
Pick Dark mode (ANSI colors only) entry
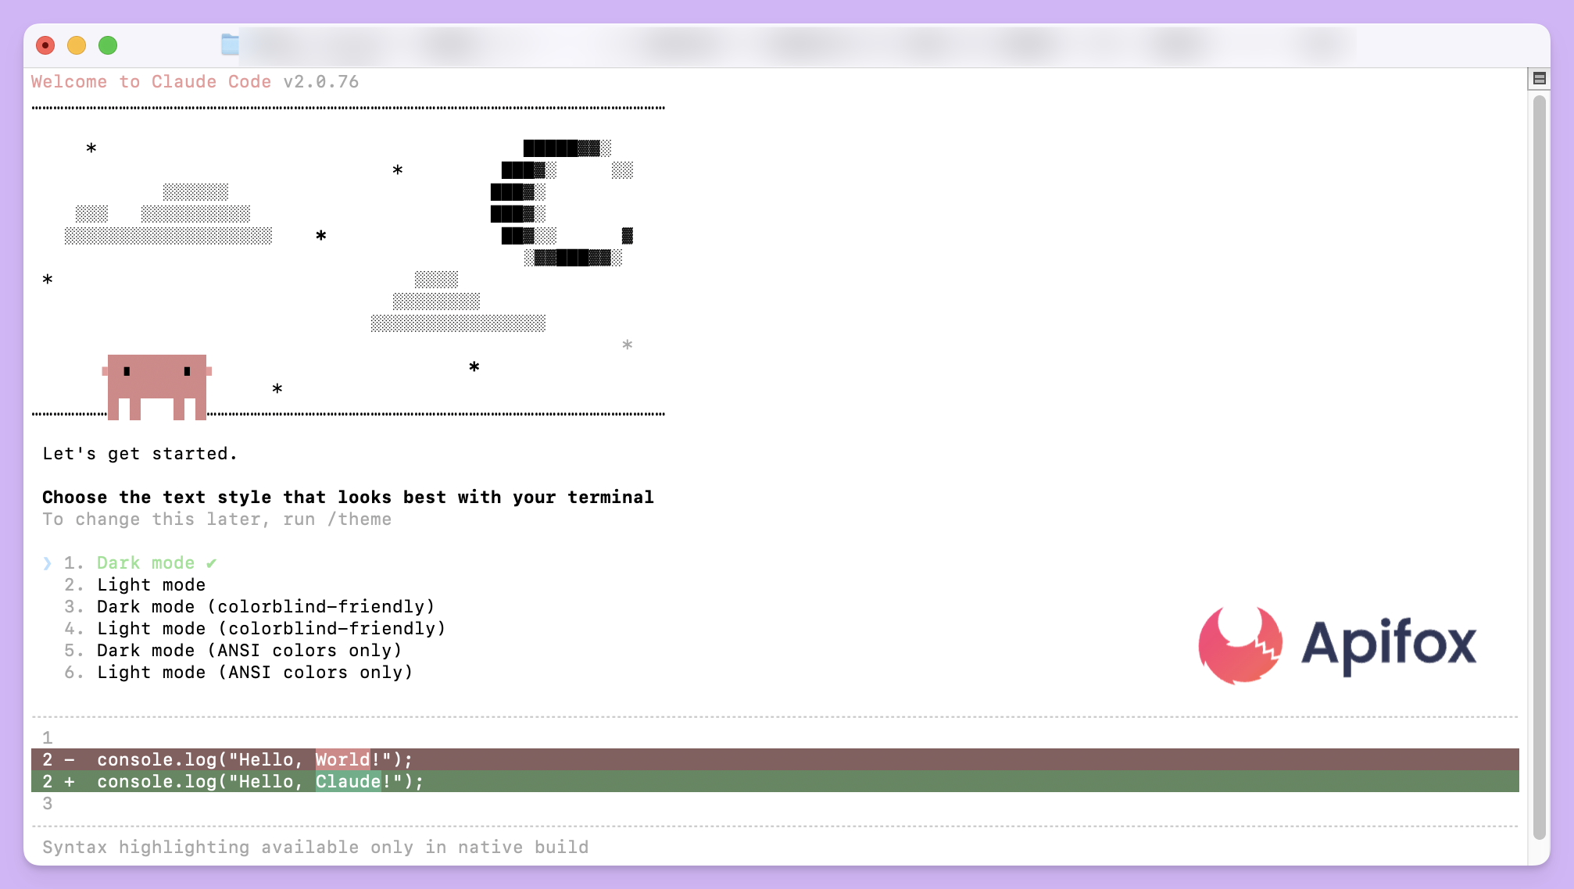coord(249,651)
